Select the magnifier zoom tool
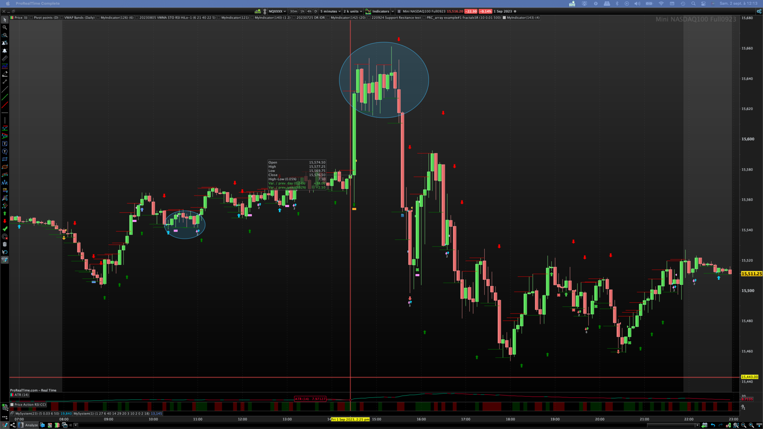This screenshot has height=429, width=763. point(4,27)
